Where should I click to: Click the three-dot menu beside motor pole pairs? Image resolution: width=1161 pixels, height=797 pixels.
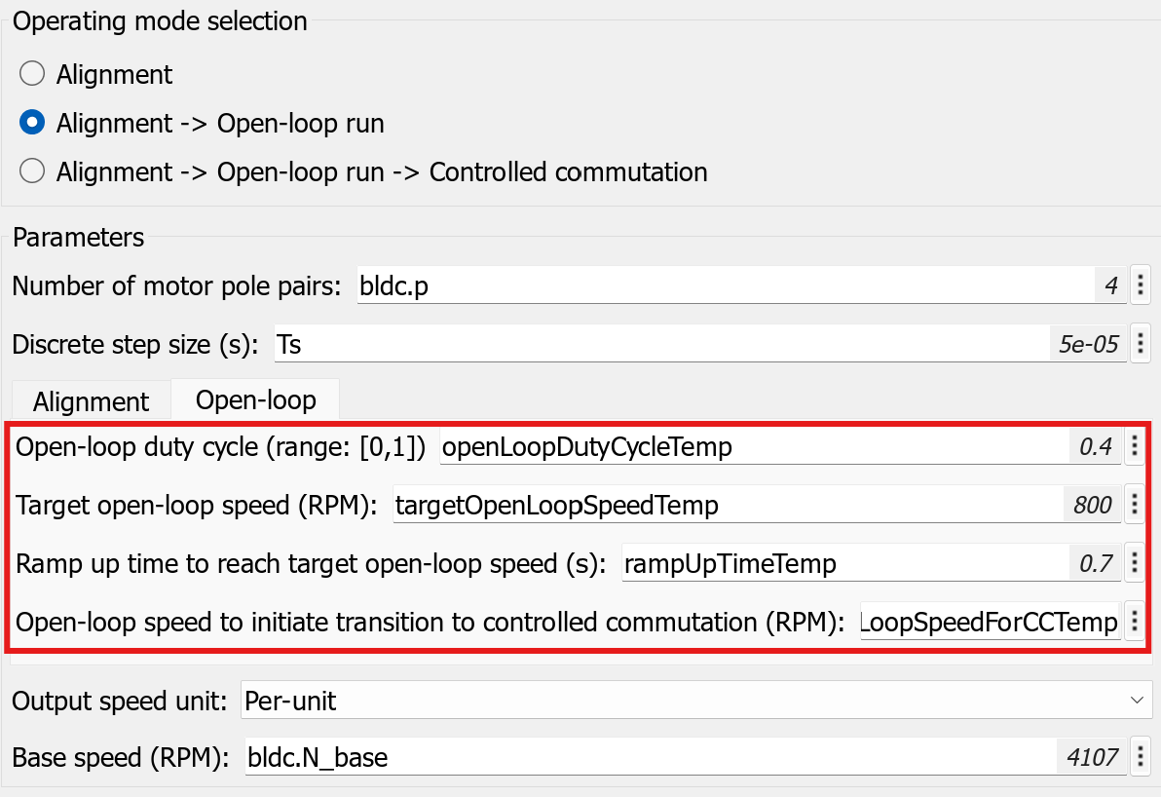(1140, 286)
